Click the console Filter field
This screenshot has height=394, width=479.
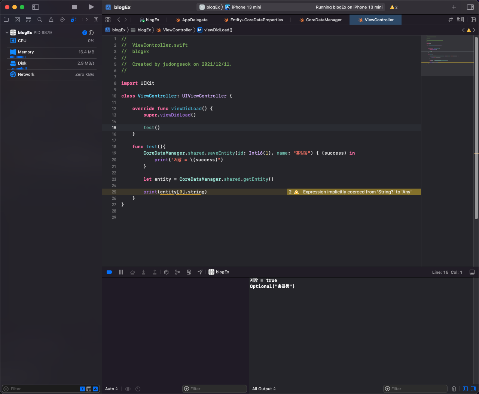[415, 389]
